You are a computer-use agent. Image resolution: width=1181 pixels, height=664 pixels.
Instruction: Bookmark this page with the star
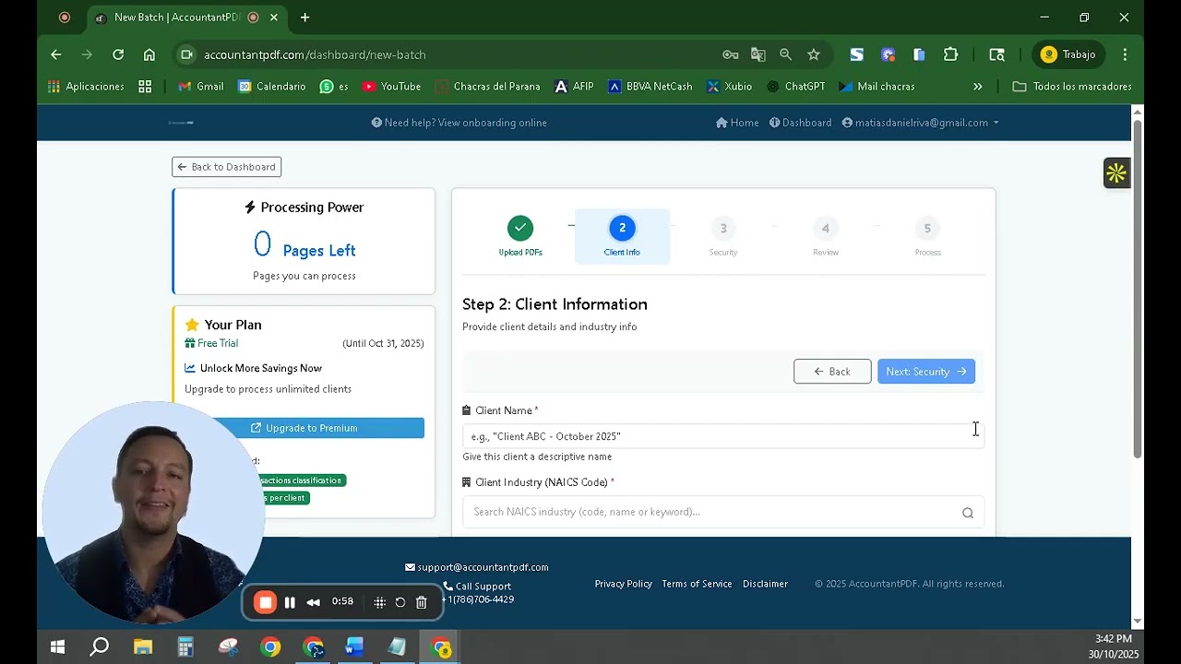click(x=814, y=54)
